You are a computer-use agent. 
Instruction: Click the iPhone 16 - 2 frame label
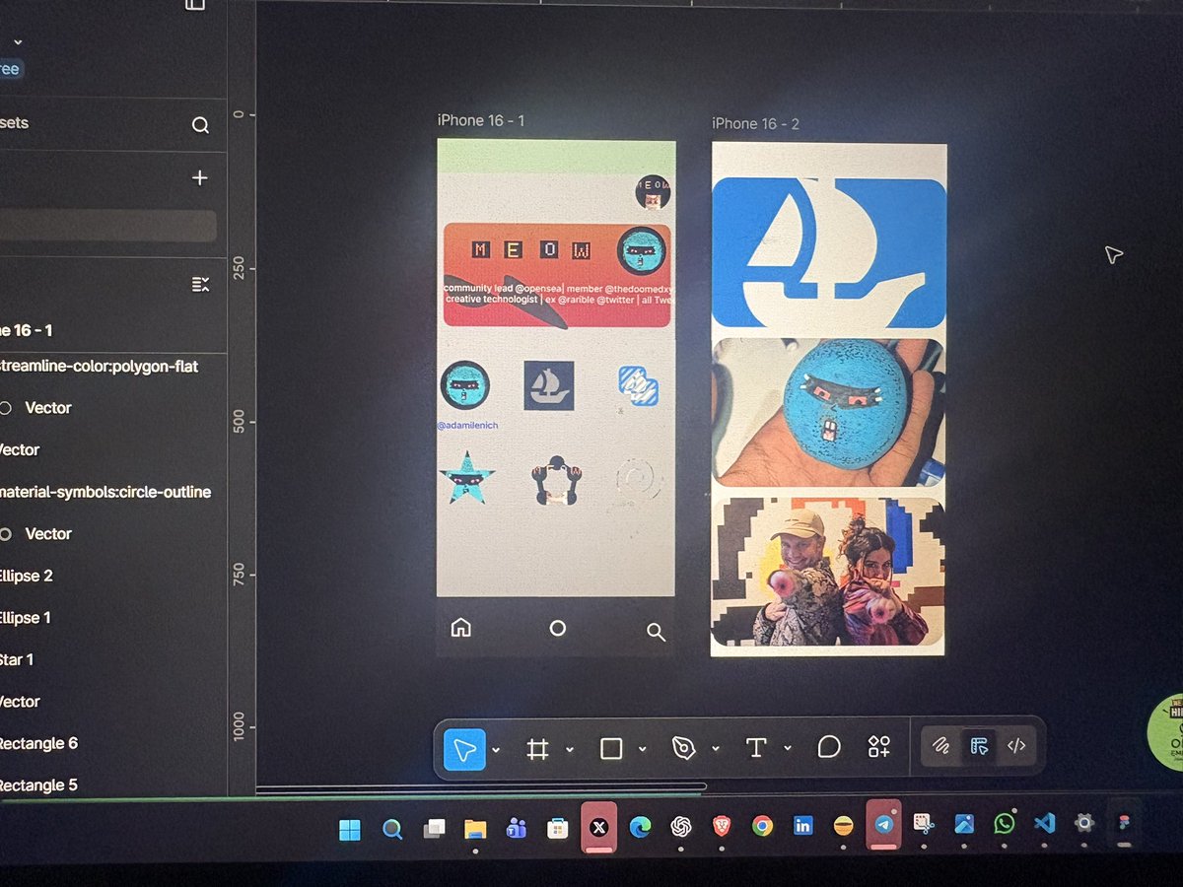[x=756, y=124]
